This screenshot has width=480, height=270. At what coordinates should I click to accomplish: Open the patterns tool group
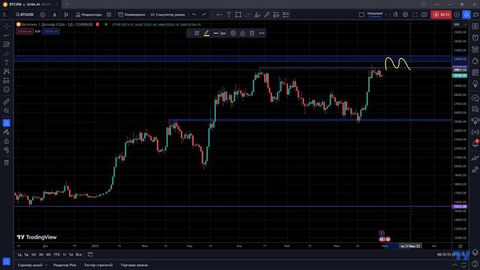pyautogui.click(x=7, y=71)
